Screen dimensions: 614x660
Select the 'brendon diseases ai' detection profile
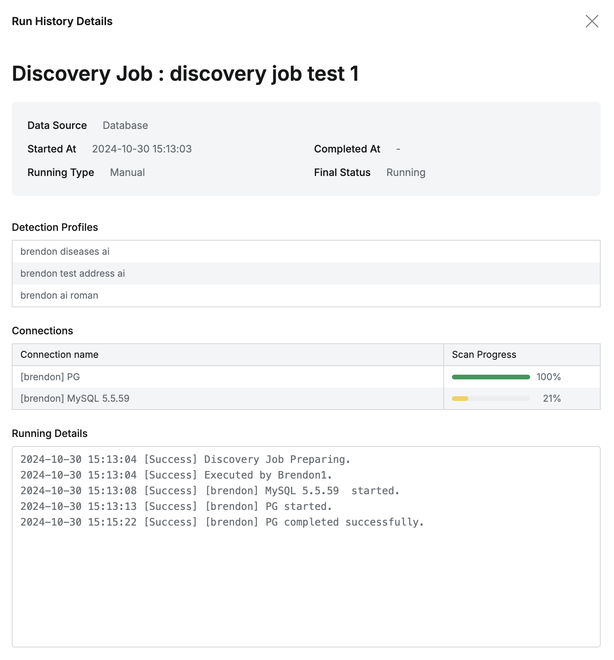point(65,252)
